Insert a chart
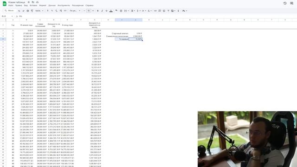Viewport: 297px width, 167px height. point(164,11)
